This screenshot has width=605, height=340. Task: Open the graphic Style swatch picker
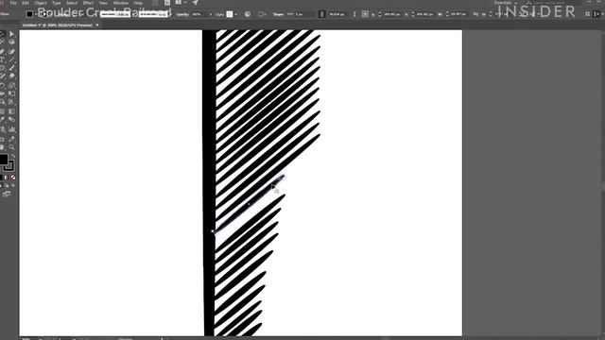[230, 14]
